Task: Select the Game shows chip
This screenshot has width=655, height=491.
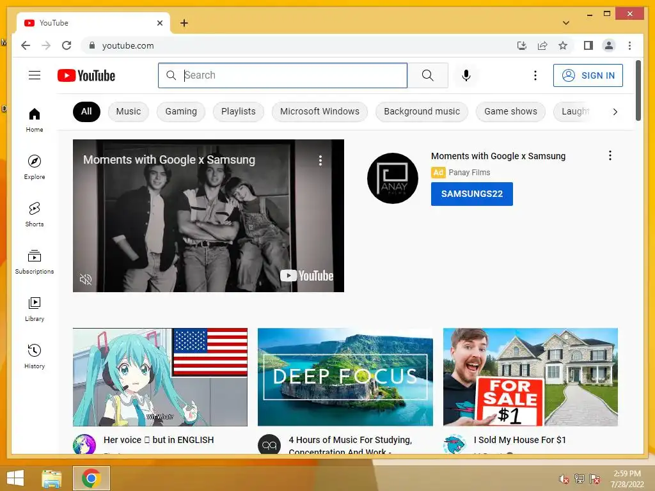Action: click(510, 111)
